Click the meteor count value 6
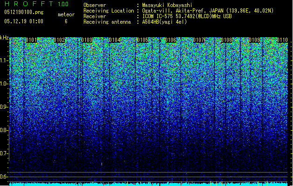The height and width of the screenshot is (186, 293). (x=66, y=21)
